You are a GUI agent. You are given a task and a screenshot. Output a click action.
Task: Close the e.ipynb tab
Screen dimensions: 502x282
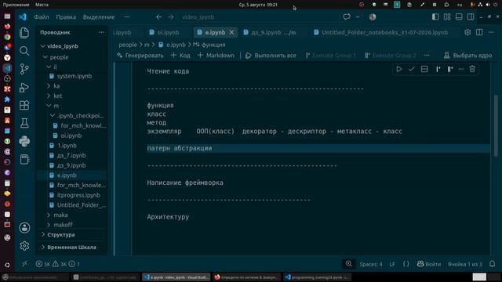[x=232, y=32]
